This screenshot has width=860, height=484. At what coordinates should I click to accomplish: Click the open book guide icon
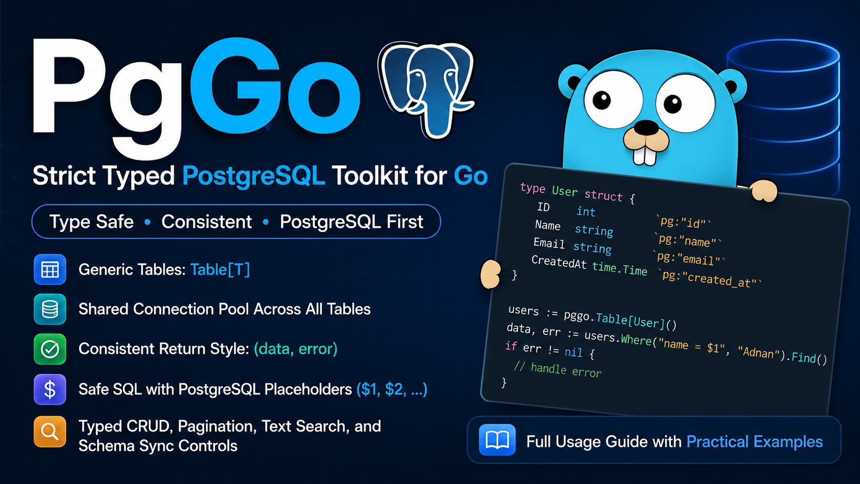pyautogui.click(x=497, y=440)
